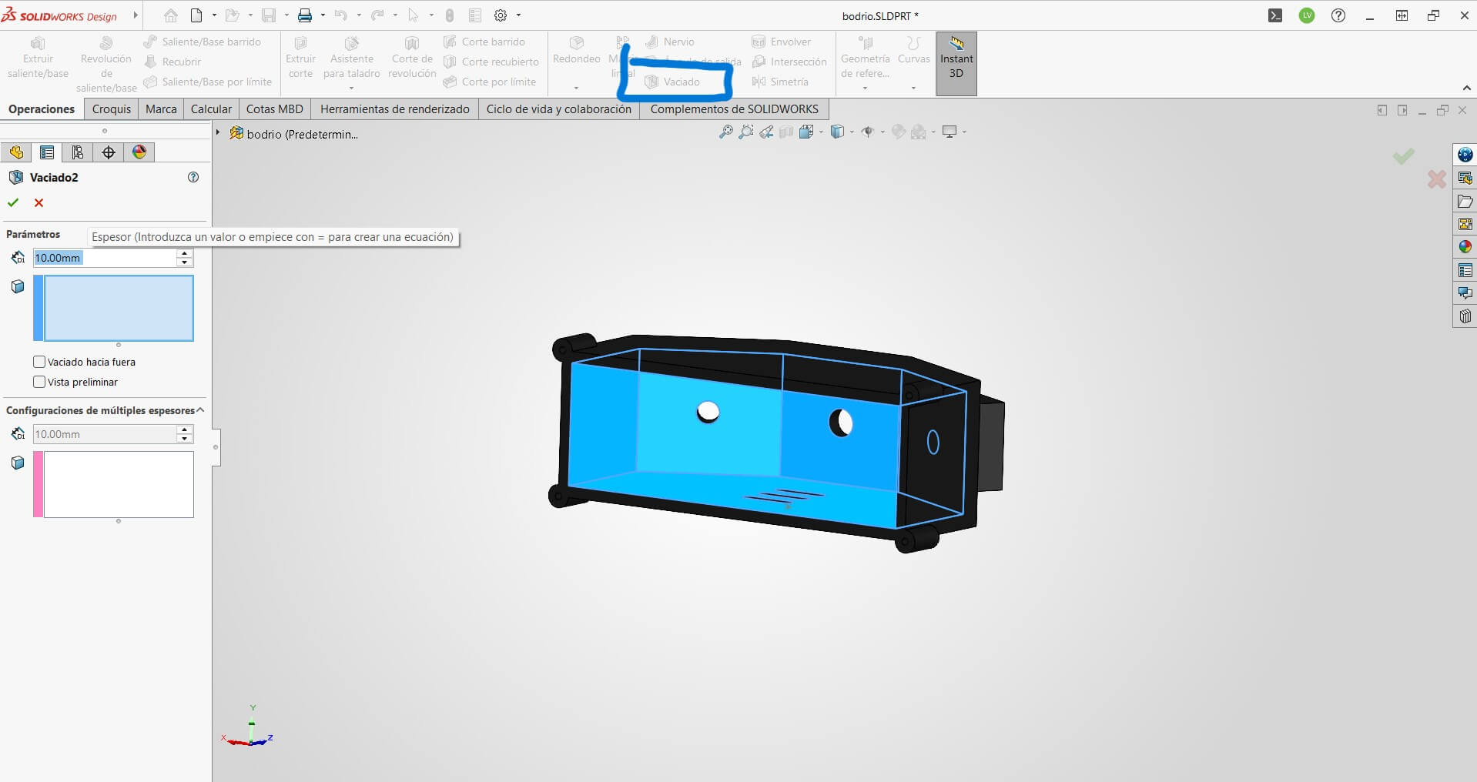Cancel feature via graphics-area red X
1477x782 pixels.
pyautogui.click(x=1436, y=179)
